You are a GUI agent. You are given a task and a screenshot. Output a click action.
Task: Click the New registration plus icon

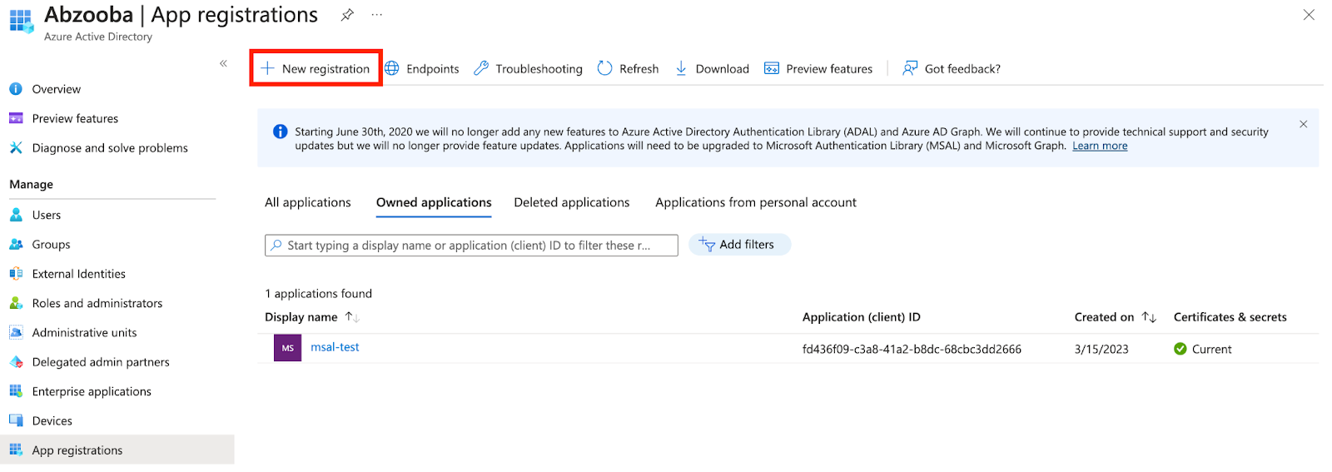coord(267,68)
